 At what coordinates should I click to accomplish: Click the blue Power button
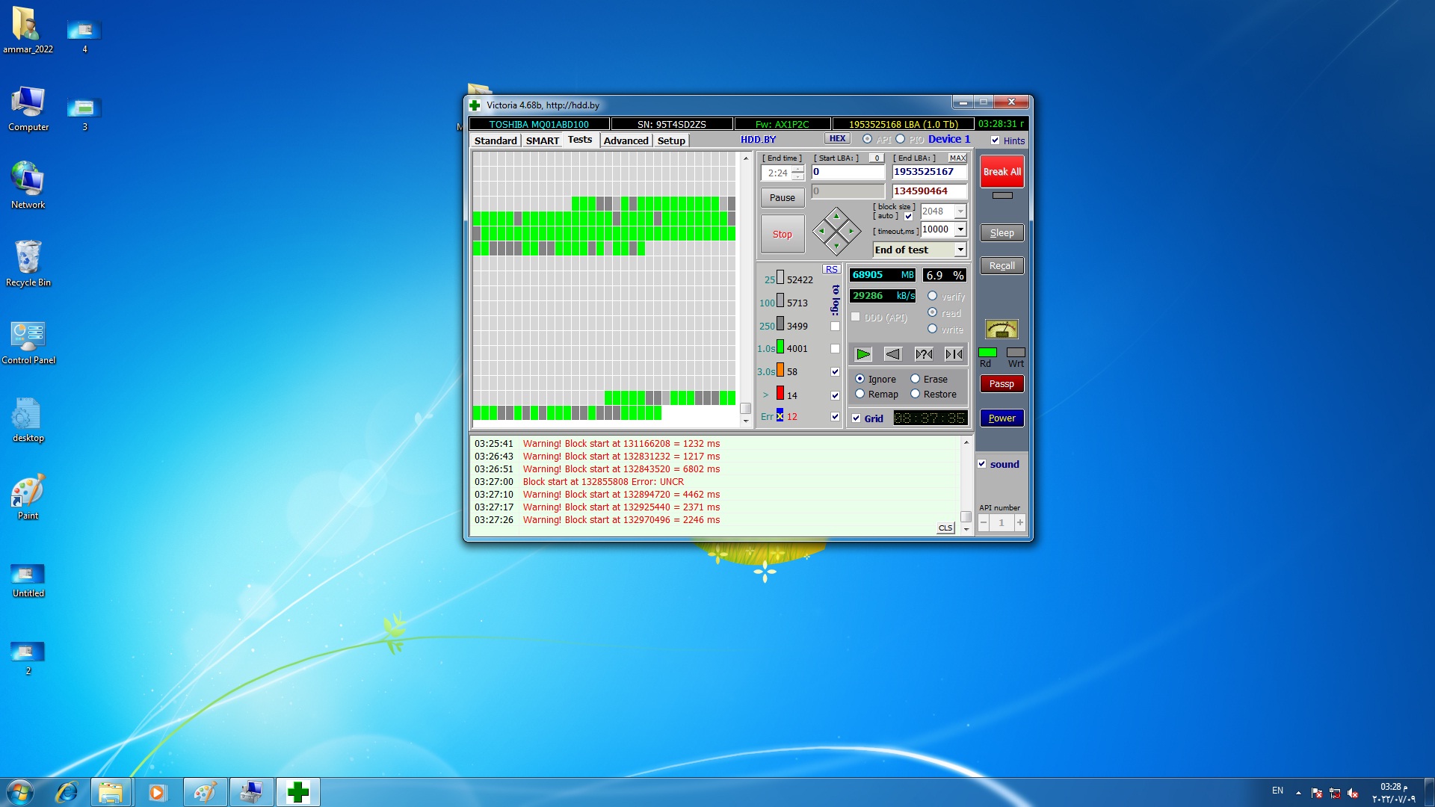click(x=1002, y=418)
